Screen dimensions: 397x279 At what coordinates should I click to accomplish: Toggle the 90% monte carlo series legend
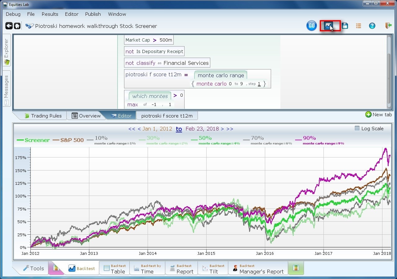pos(309,138)
